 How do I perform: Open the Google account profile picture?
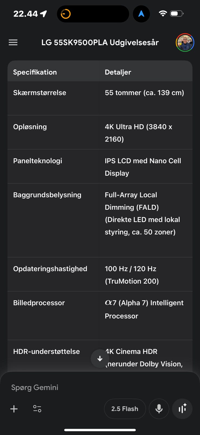[185, 42]
